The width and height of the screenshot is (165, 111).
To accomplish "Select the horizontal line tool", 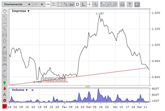I will pyautogui.click(x=5, y=23).
